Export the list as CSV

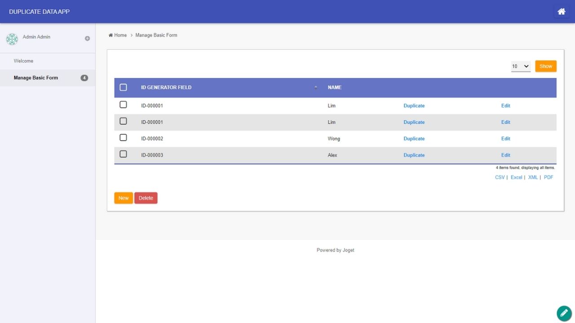(500, 178)
